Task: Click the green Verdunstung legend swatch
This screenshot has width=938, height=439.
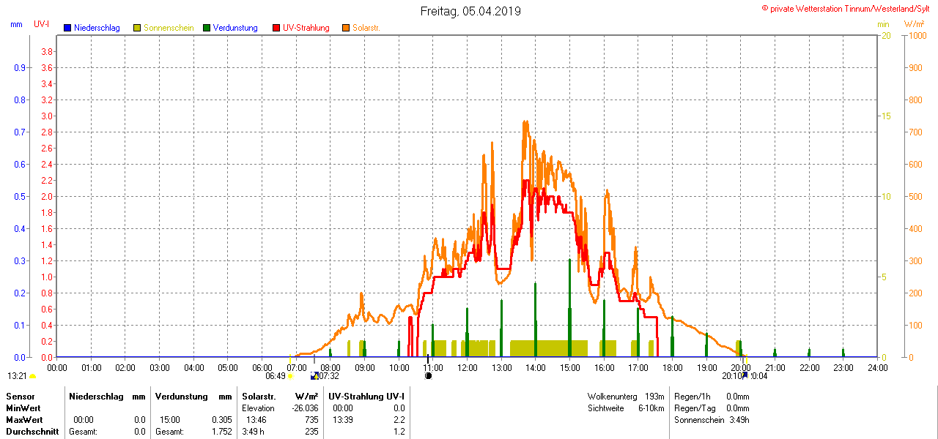Action: point(207,28)
